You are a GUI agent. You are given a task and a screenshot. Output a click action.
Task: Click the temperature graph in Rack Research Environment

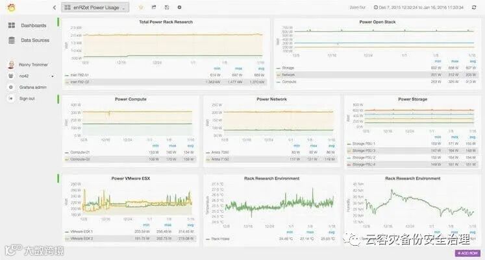[x=280, y=203]
